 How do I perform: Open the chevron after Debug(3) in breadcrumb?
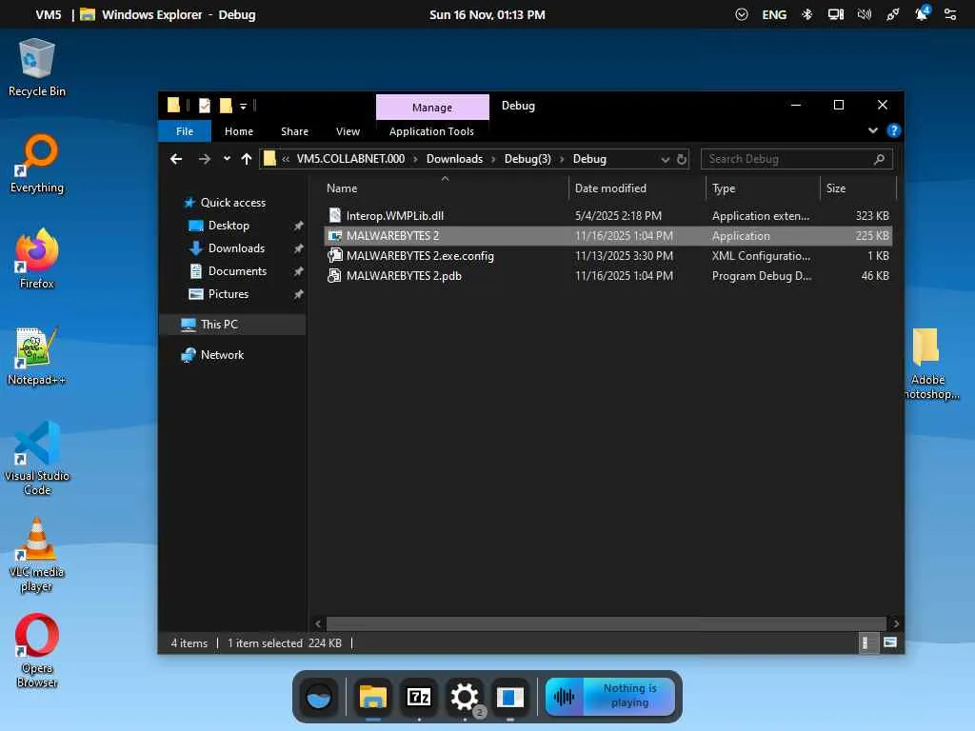562,159
